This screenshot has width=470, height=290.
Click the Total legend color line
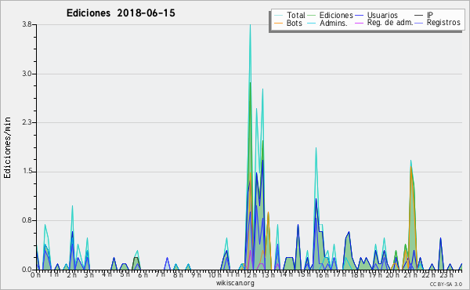pyautogui.click(x=279, y=16)
